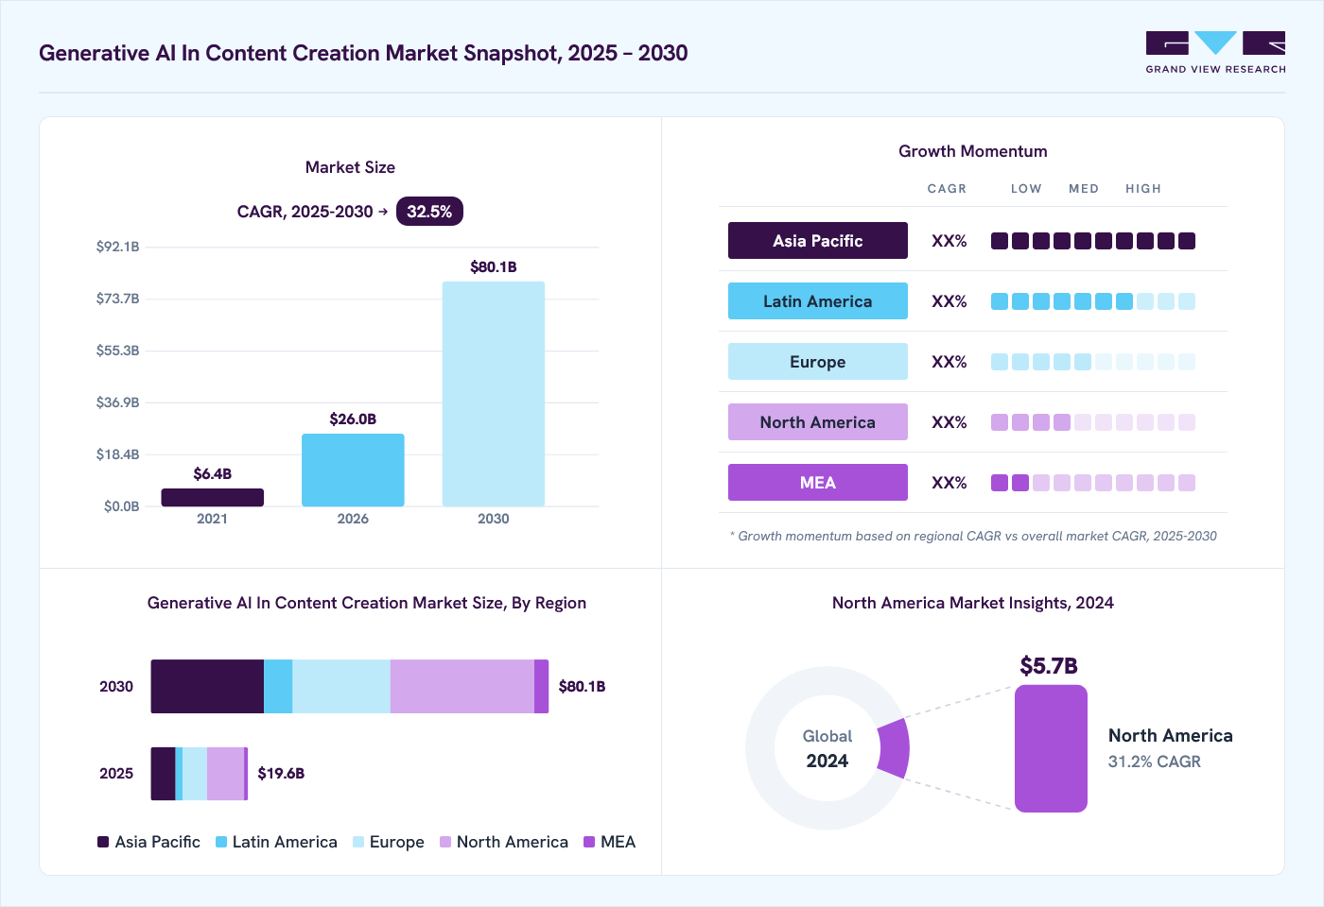Click the $80.1B total beside 2030 stacked bar
The image size is (1324, 907).
(x=583, y=687)
